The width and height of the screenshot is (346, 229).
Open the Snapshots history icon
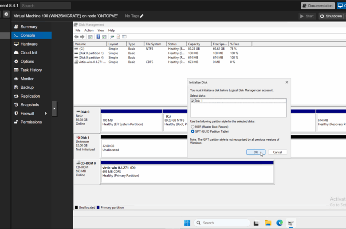coord(16,105)
